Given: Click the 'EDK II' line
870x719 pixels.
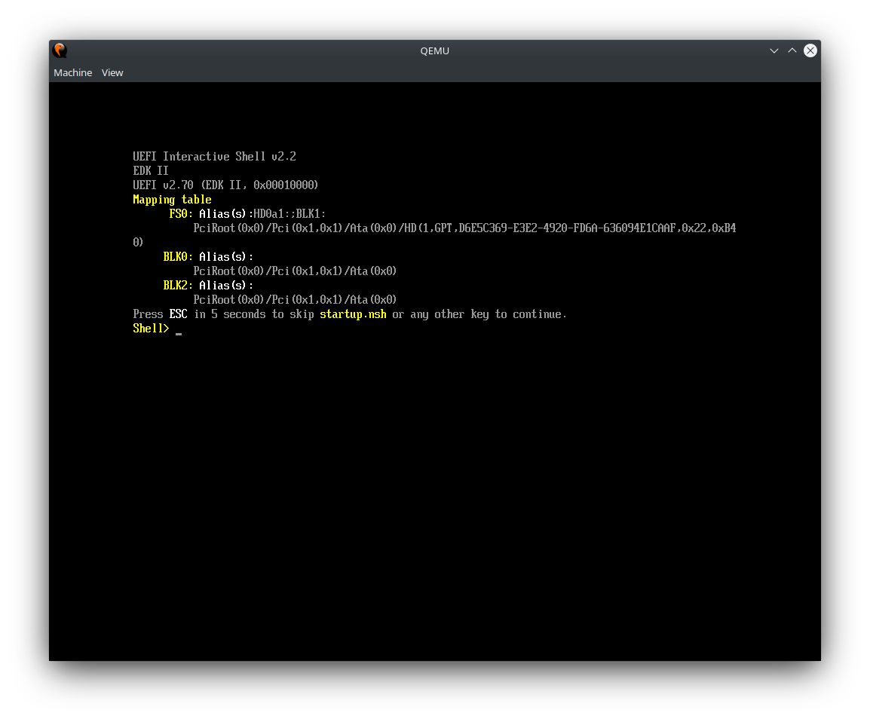Looking at the screenshot, I should tap(150, 171).
